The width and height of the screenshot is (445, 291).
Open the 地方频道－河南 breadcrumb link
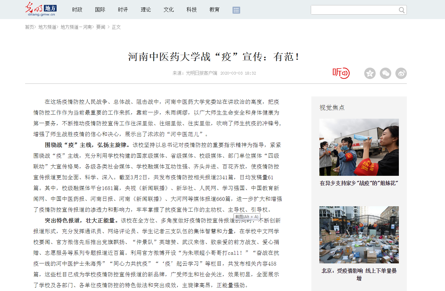point(76,27)
